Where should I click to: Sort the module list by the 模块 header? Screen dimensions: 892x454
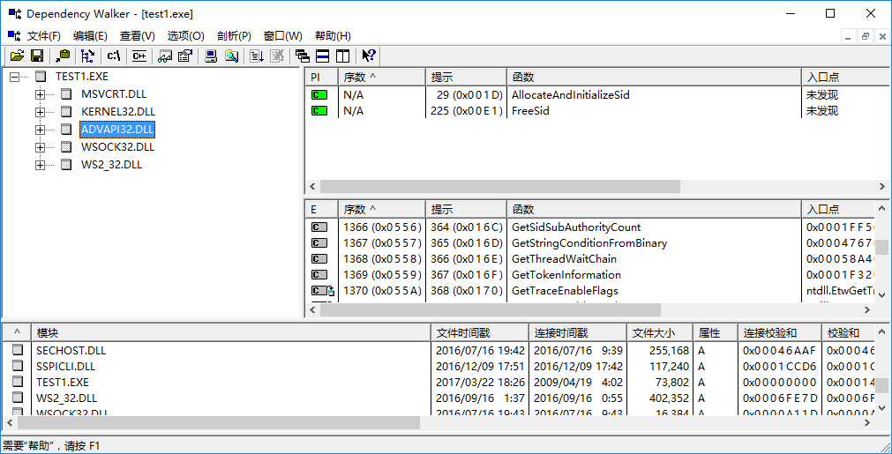(231, 332)
